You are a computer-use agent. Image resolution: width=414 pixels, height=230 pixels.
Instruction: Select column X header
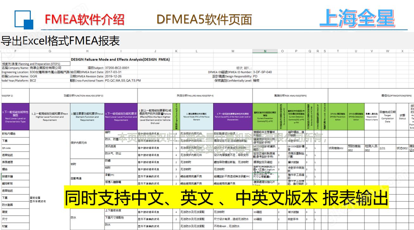402,51
